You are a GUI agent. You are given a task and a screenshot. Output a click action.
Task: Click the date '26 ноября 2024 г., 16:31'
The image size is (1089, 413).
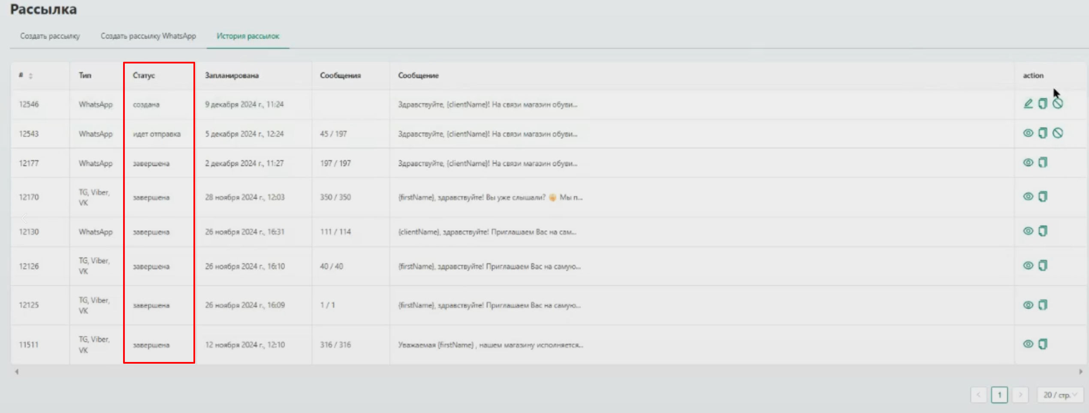click(x=244, y=232)
